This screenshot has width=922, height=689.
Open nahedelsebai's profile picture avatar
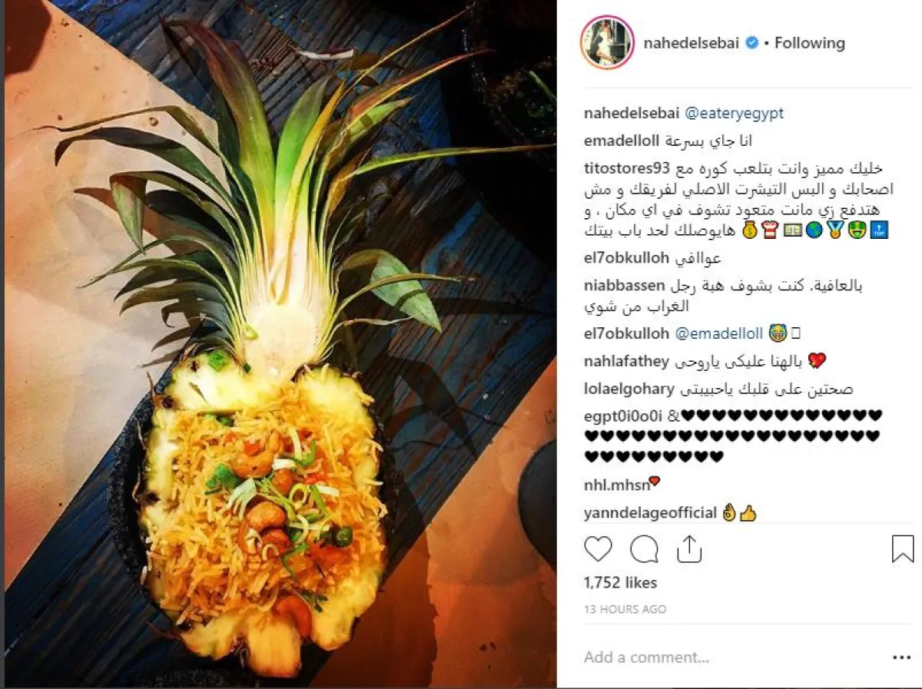click(x=607, y=42)
